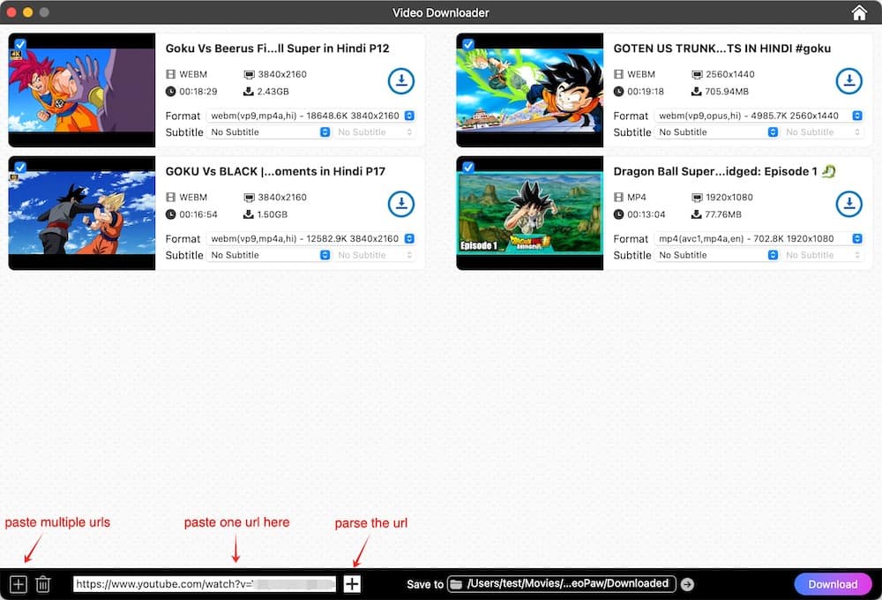Click the YouTube URL input field
The width and height of the screenshot is (882, 600).
pyautogui.click(x=203, y=583)
